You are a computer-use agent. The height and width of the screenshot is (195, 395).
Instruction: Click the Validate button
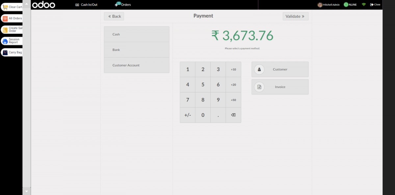[295, 16]
